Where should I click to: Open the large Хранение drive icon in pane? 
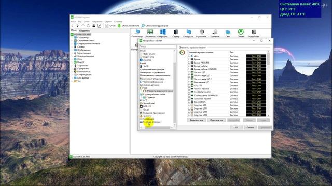pyautogui.click(x=215, y=33)
